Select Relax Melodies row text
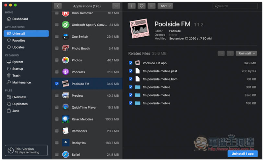Image resolution: width=264 pixels, height=161 pixels. pyautogui.click(x=82, y=119)
